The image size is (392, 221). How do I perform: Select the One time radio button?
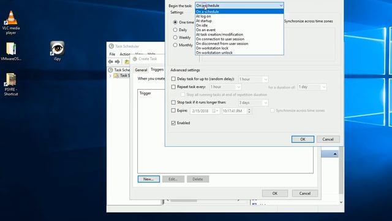click(x=175, y=22)
